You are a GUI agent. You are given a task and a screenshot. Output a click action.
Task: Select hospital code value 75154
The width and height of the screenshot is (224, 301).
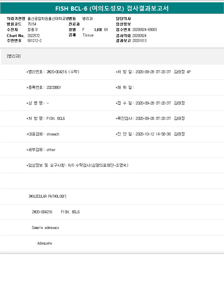coord(32,24)
